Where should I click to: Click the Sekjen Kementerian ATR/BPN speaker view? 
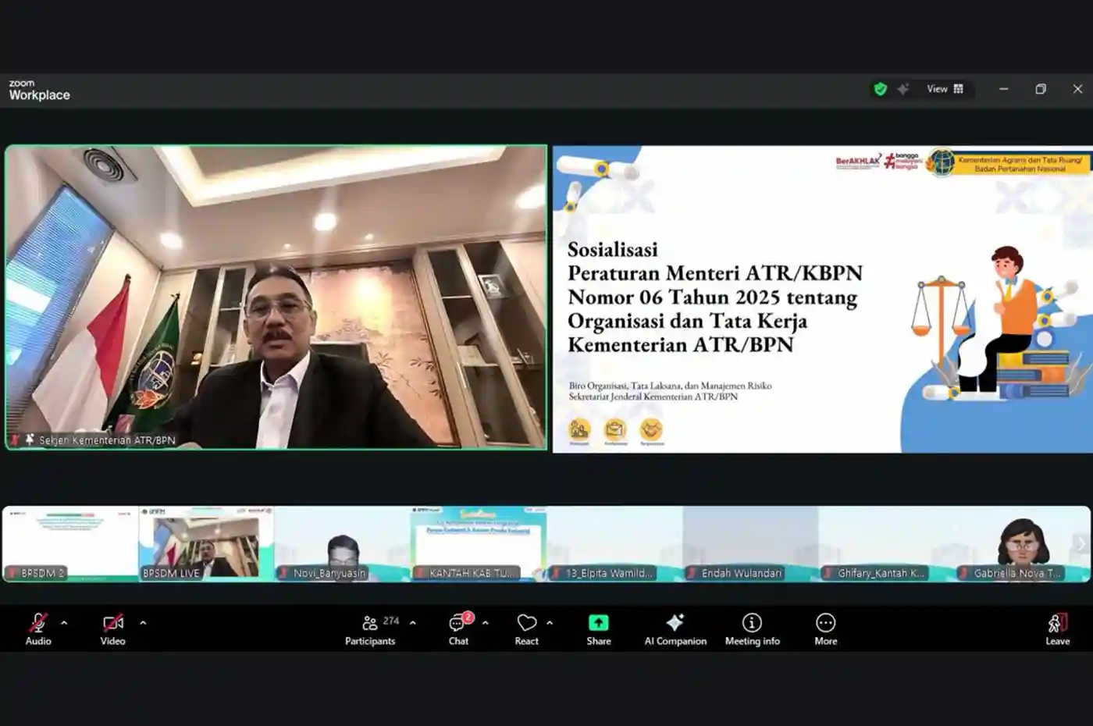pos(277,297)
